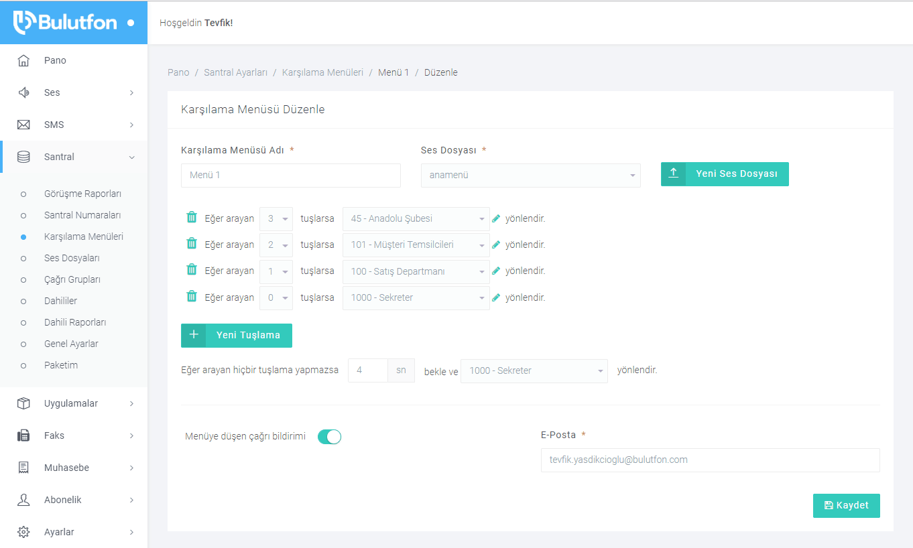Viewport: 913px width, 548px height.
Task: Click the Karşılama Menüleri breadcrumb link
Action: (x=322, y=72)
